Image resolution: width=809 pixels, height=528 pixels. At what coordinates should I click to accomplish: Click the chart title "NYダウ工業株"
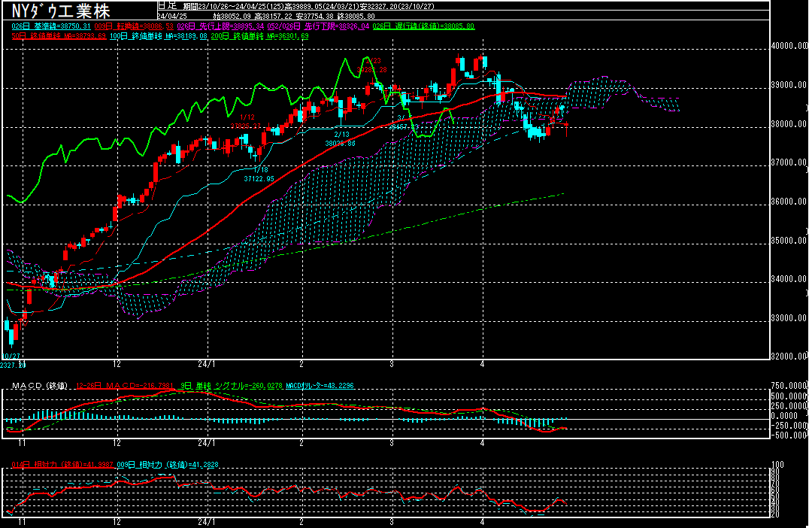61,11
